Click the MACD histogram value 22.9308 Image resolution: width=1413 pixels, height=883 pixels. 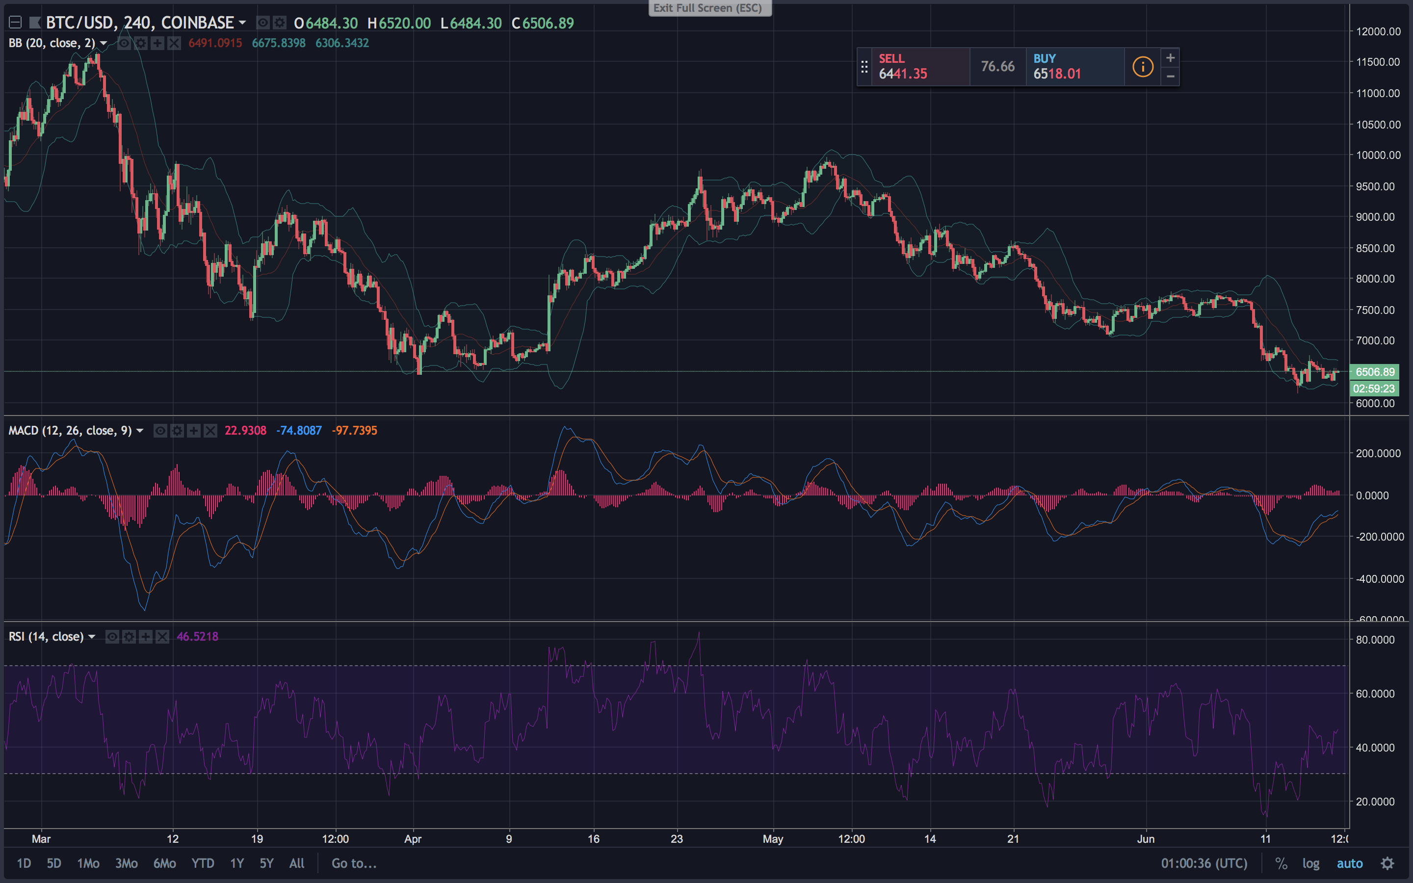(245, 431)
